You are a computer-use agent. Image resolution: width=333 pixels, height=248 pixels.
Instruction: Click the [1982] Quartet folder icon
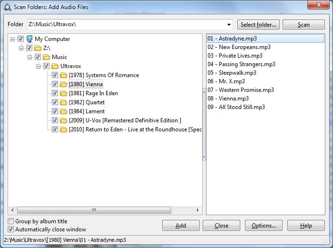(x=63, y=102)
